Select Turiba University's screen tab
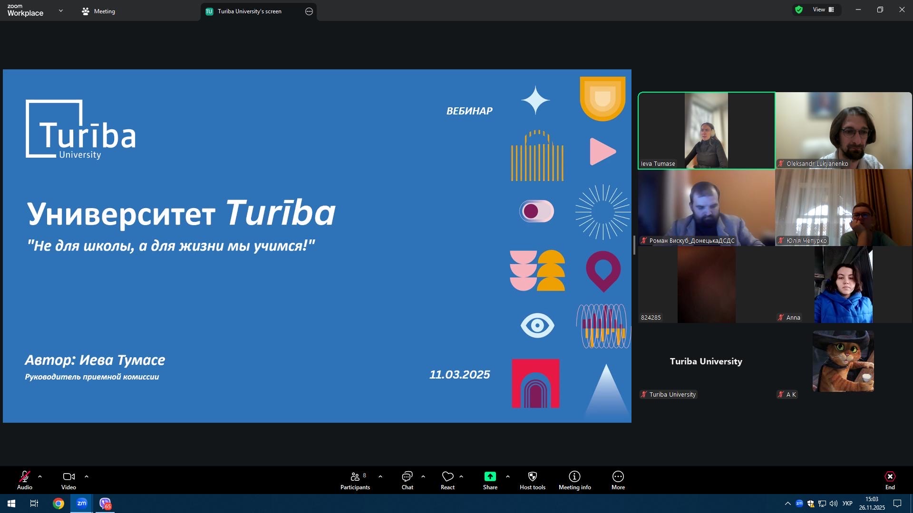Image resolution: width=913 pixels, height=513 pixels. click(x=250, y=11)
